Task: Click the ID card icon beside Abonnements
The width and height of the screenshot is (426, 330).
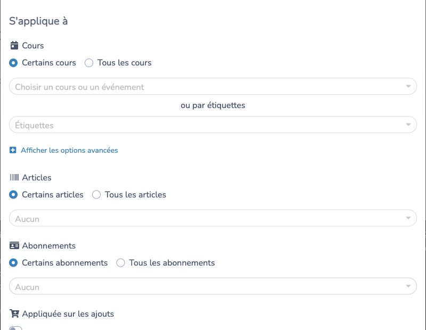Action: pos(14,245)
